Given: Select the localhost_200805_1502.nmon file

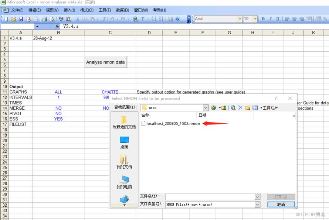Looking at the screenshot, I should (x=171, y=123).
